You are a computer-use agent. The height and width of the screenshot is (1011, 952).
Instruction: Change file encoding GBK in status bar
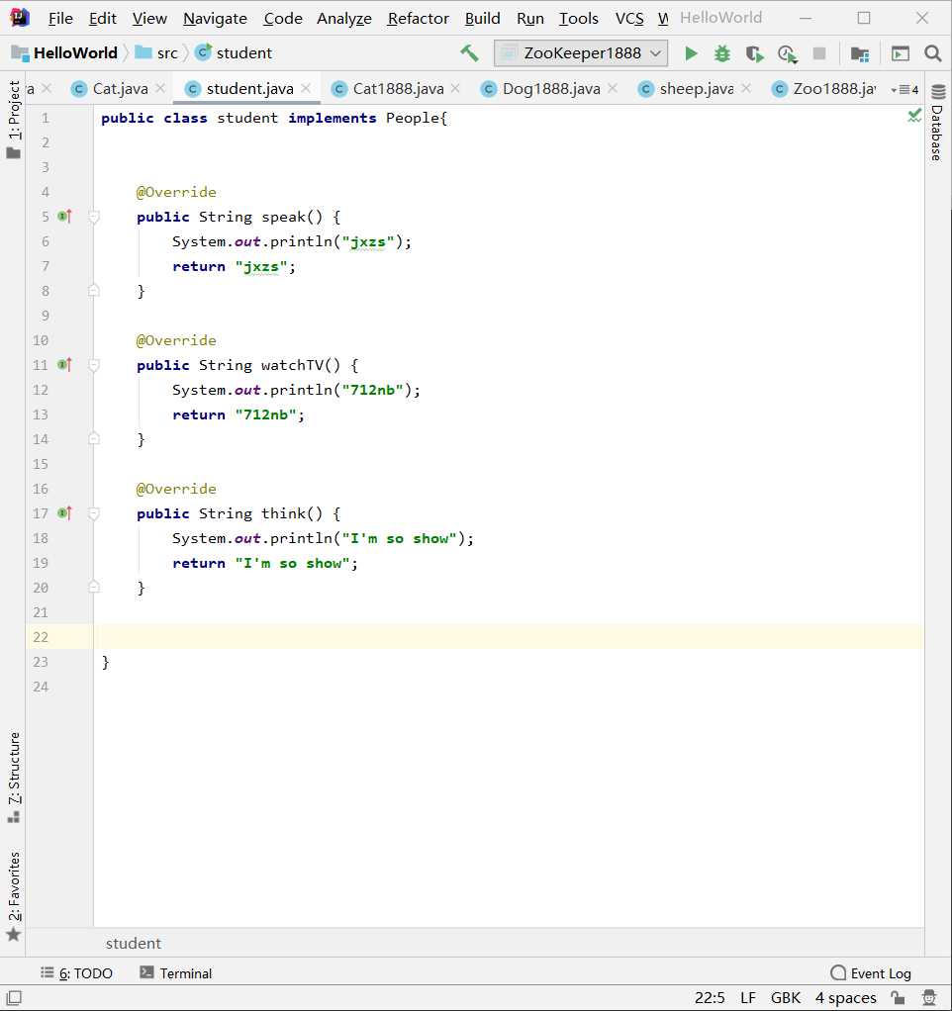[x=786, y=997]
